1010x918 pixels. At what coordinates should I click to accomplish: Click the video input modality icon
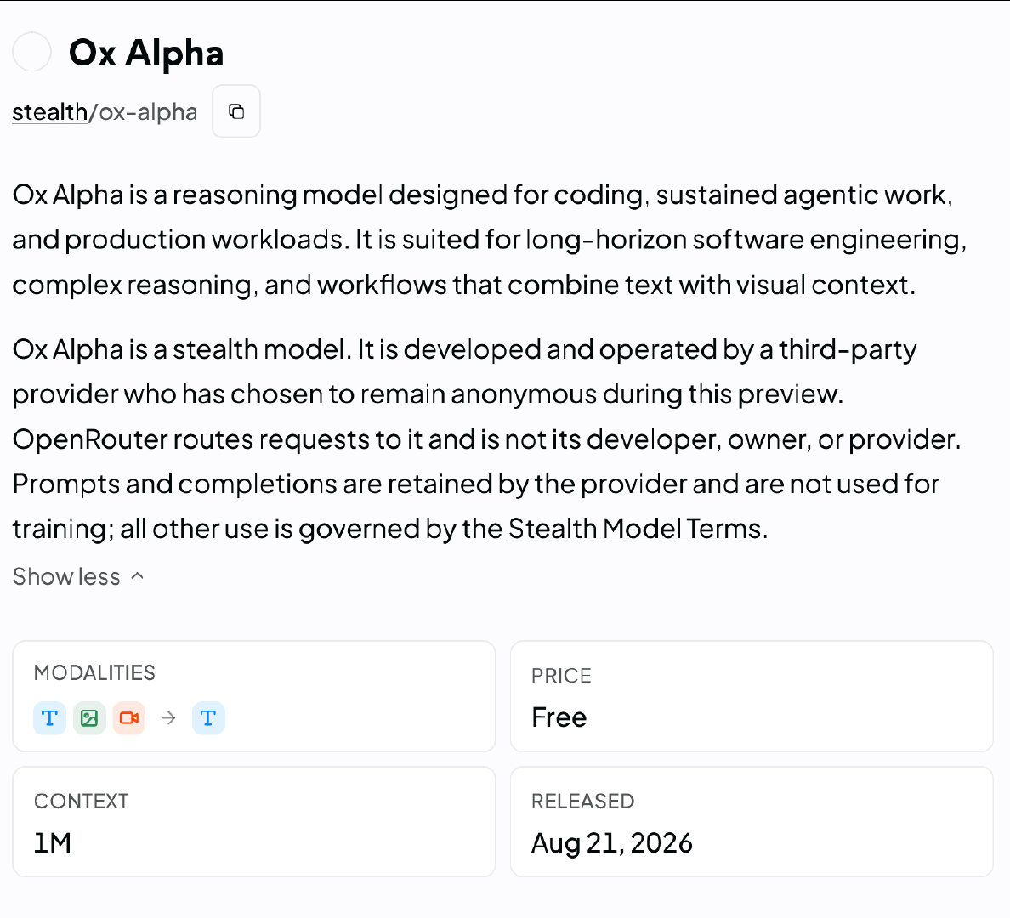click(x=129, y=717)
